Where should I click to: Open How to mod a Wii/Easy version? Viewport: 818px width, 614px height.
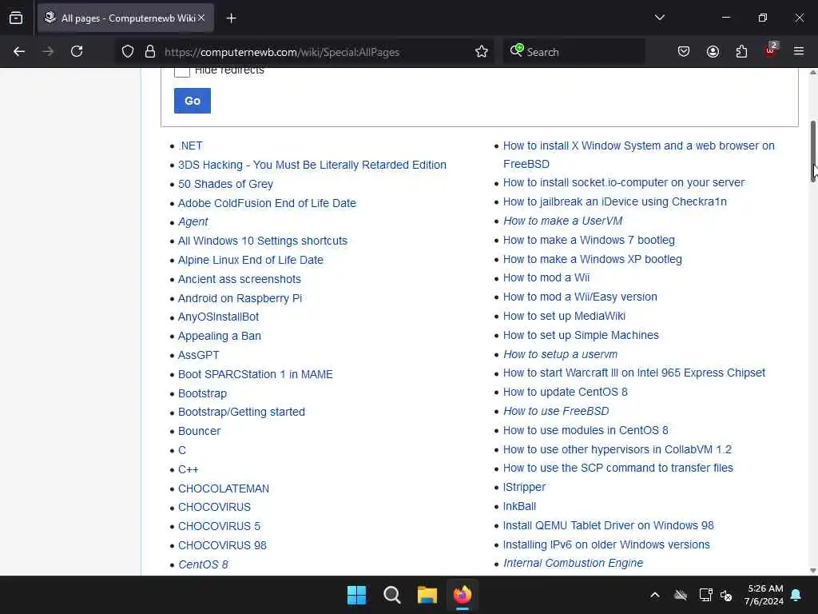[x=580, y=297]
